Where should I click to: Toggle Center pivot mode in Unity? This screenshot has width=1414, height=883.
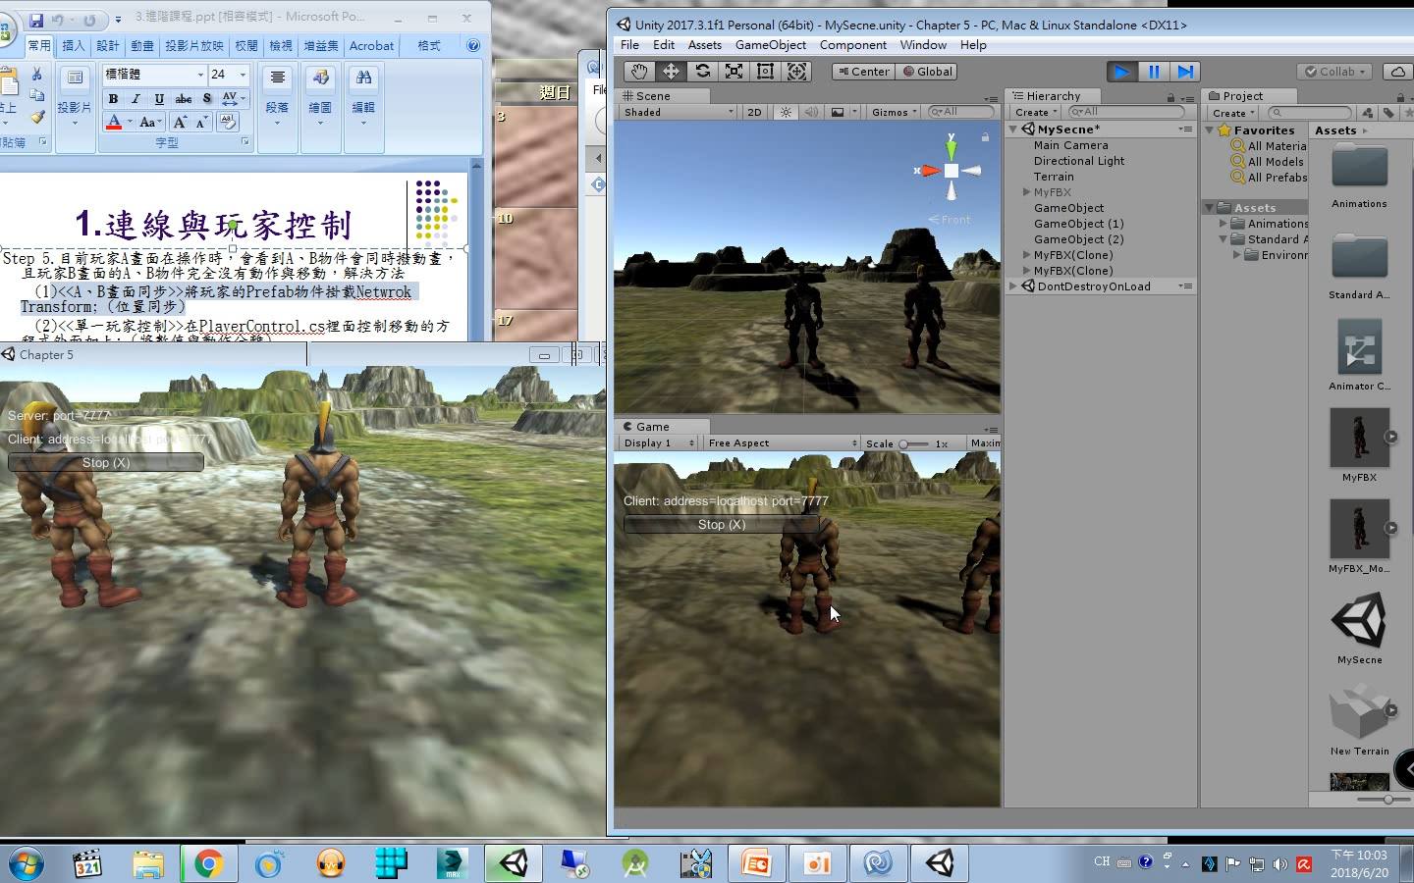[x=862, y=72]
